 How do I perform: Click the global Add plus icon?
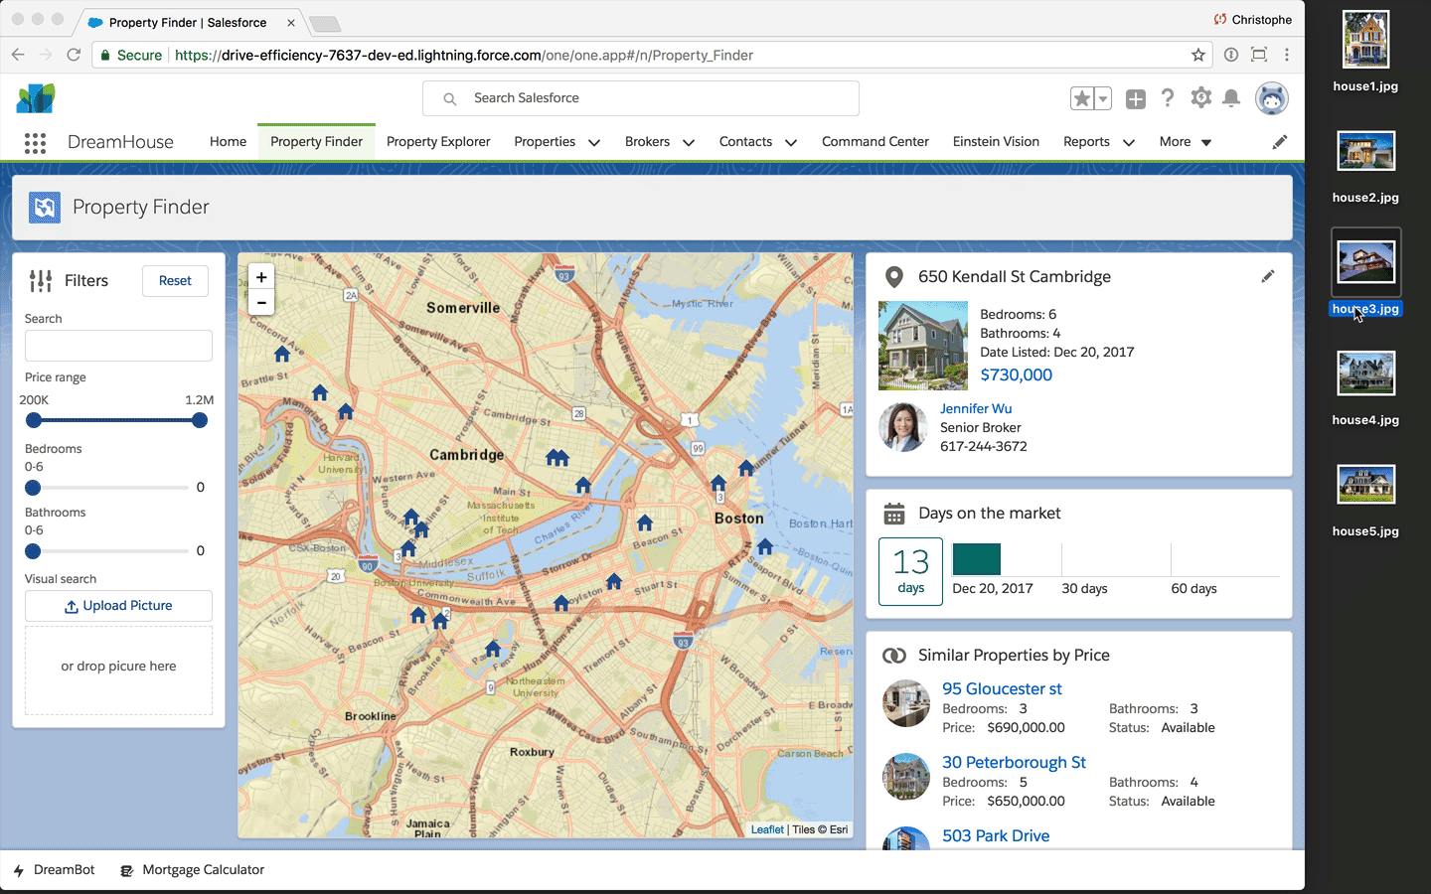[1136, 98]
